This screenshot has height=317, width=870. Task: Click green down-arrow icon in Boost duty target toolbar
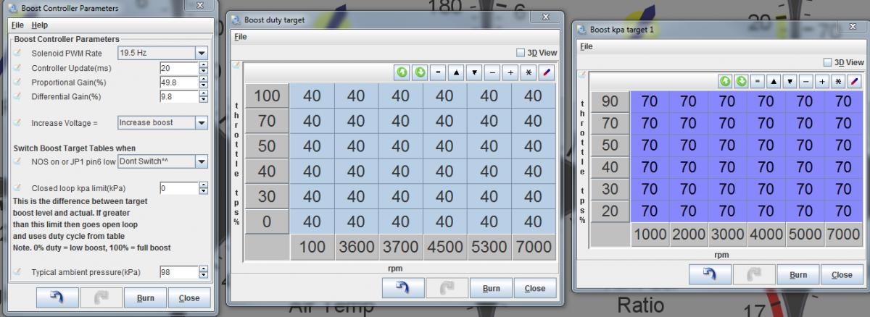420,73
